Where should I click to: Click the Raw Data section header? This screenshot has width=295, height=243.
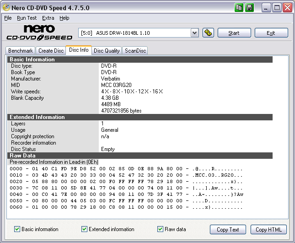tap(140, 156)
